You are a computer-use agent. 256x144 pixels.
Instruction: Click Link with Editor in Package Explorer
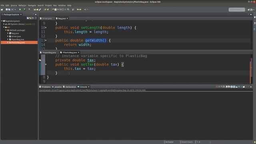click(x=30, y=18)
